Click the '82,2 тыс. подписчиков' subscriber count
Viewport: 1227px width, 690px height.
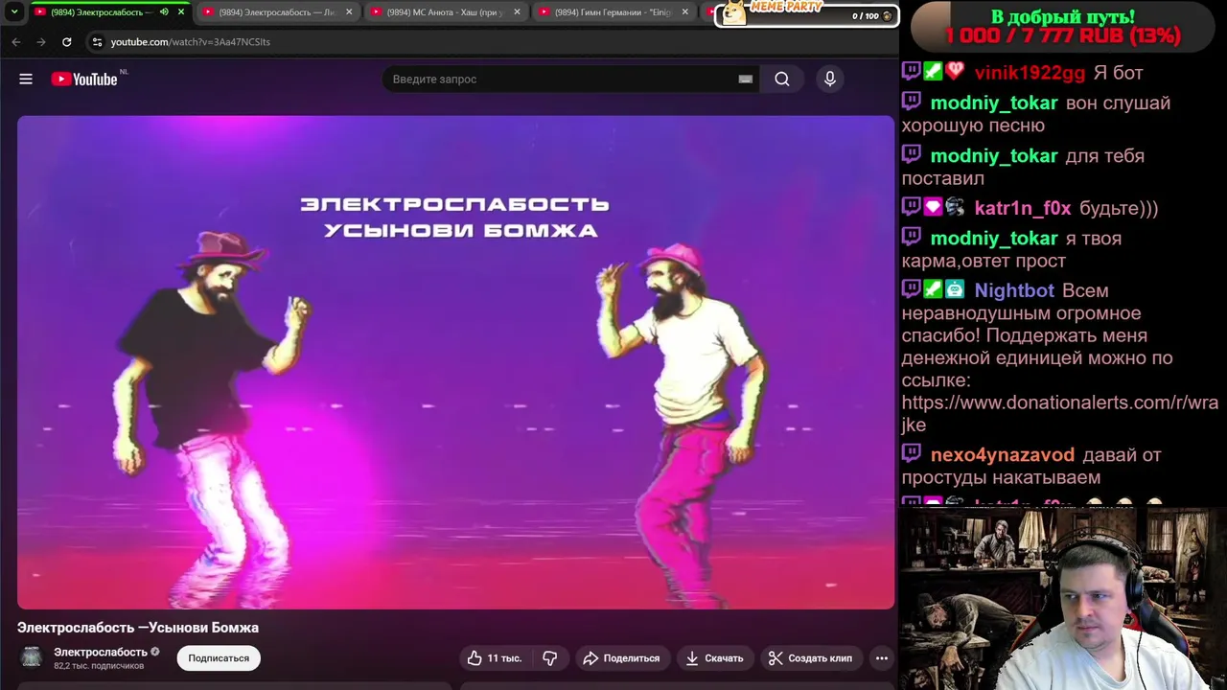(99, 666)
